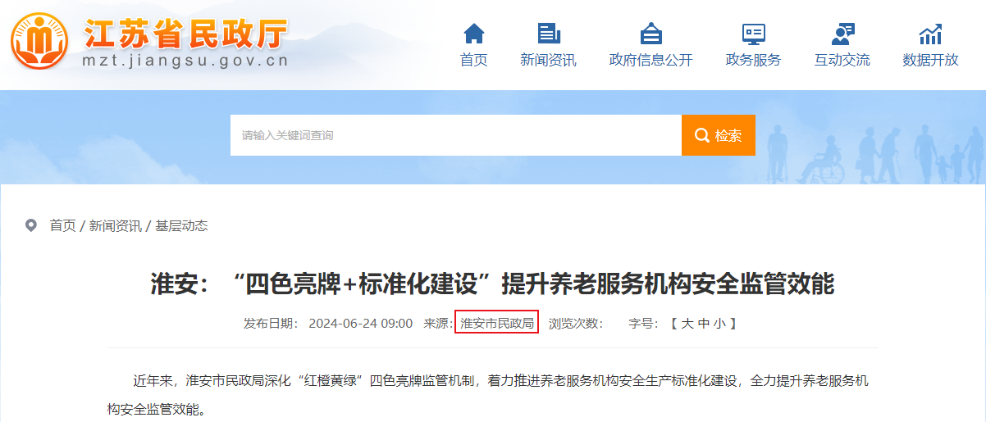The image size is (986, 422).
Task: Click the 浏览次数 view count label
Action: 575,324
